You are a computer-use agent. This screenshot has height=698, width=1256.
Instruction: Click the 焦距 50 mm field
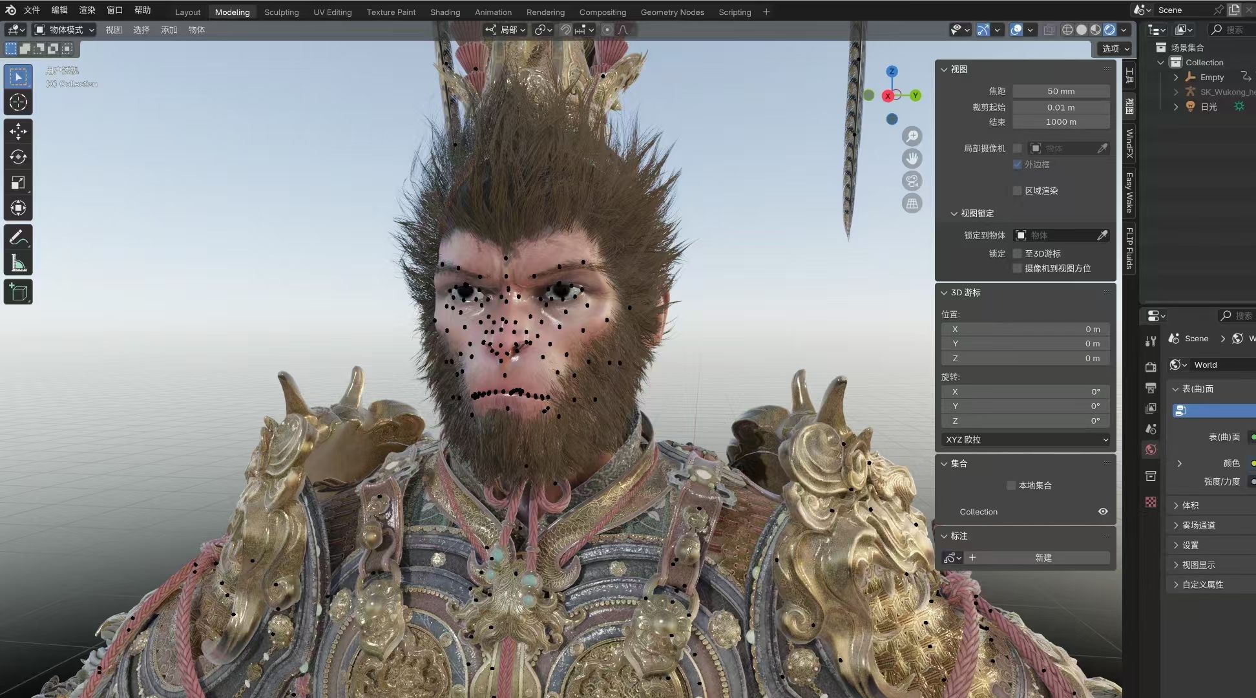point(1060,91)
